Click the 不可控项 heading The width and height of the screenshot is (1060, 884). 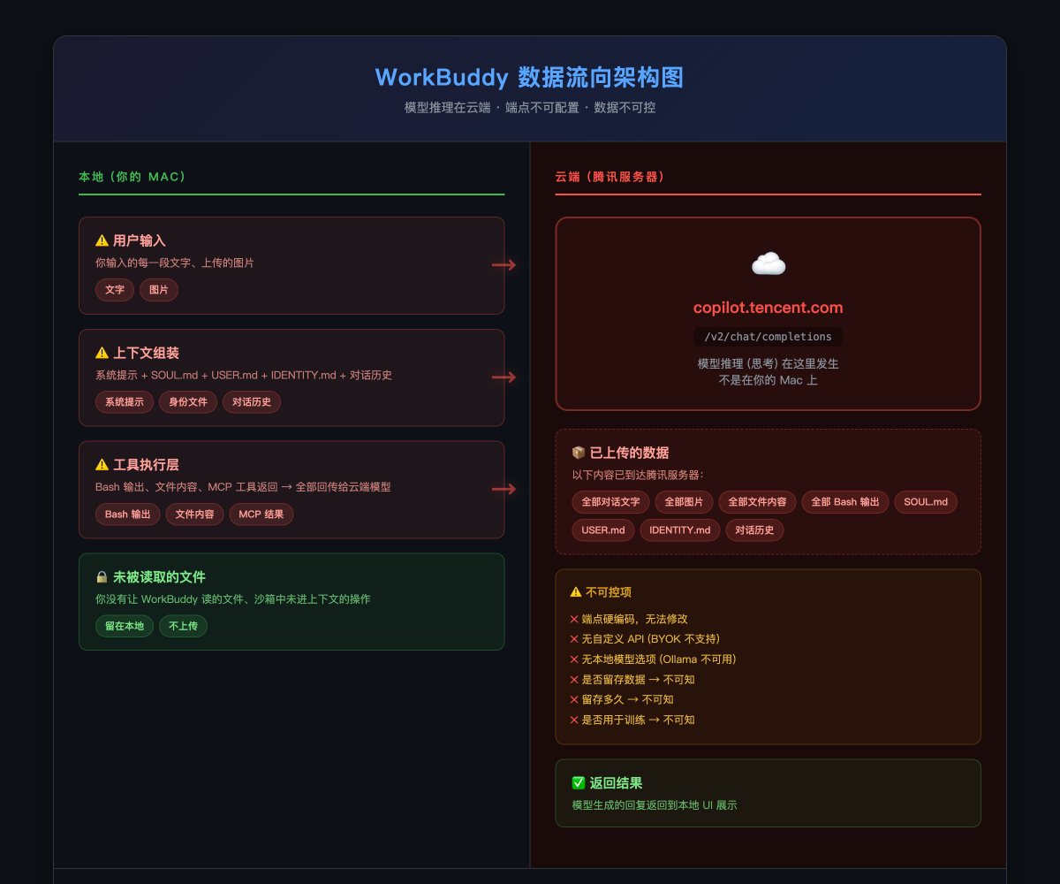click(x=609, y=592)
